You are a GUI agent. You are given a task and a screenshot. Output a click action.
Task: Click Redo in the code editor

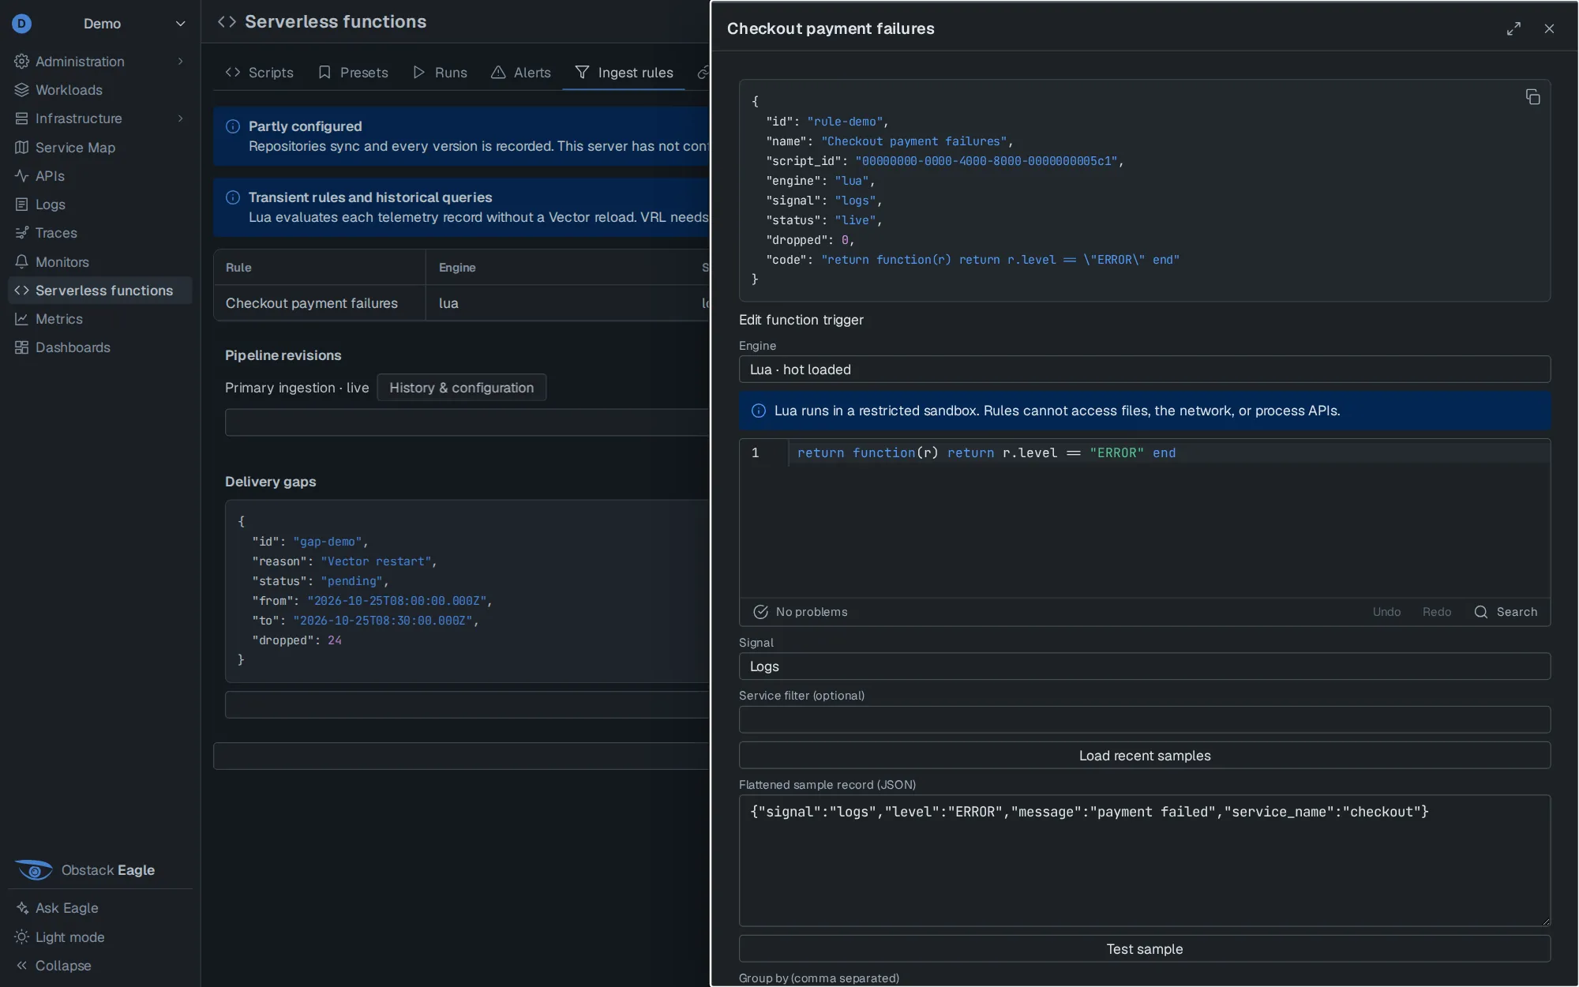(x=1437, y=612)
